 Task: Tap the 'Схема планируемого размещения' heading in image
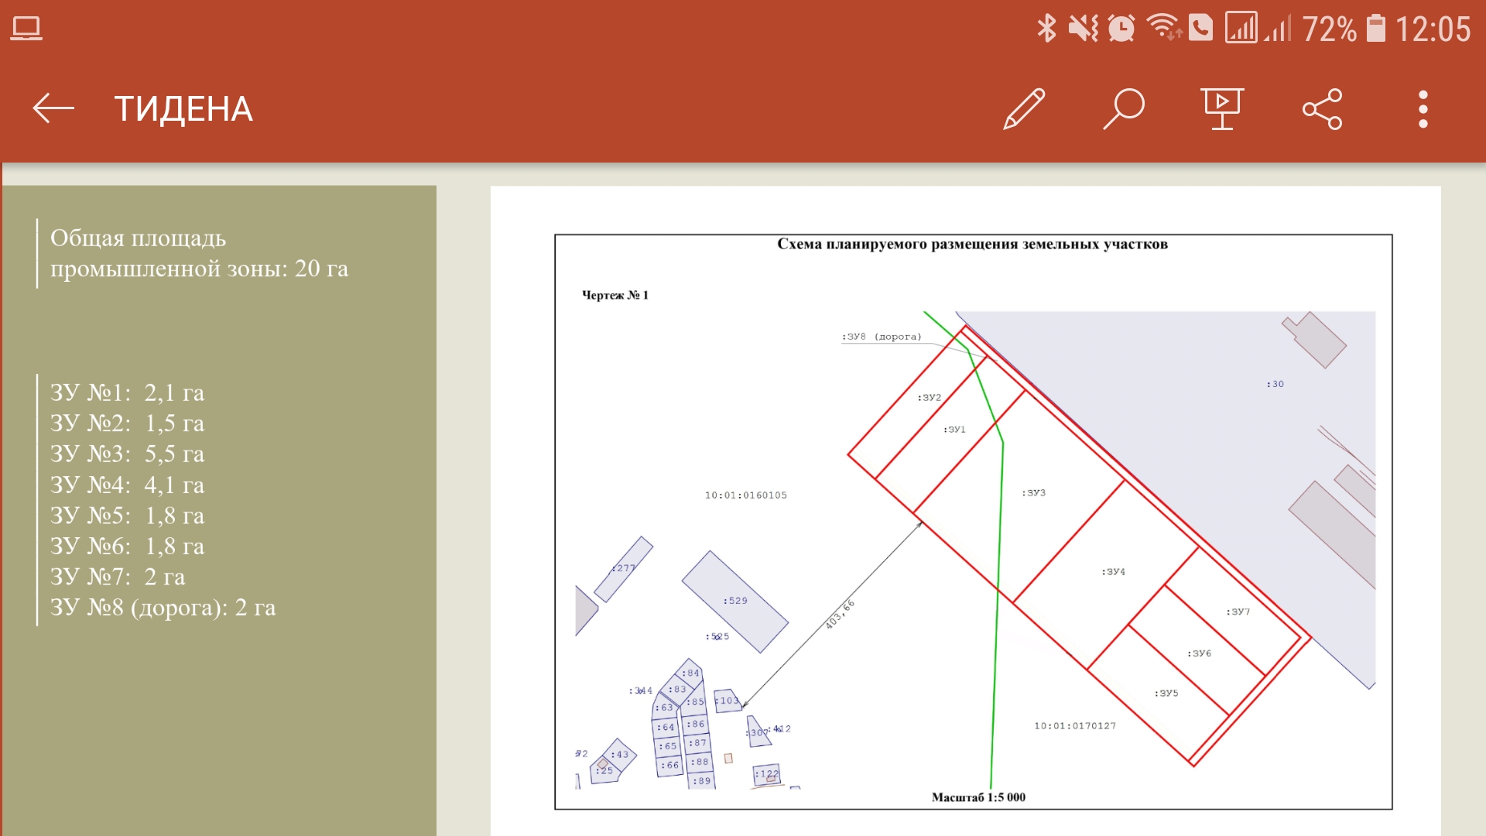point(972,245)
